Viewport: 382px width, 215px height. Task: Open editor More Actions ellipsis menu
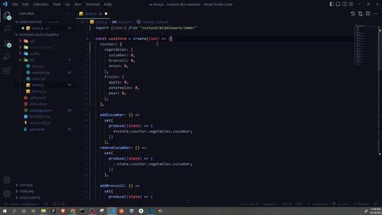tap(375, 14)
